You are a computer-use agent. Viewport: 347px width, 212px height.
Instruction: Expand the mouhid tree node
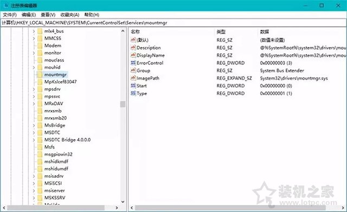point(34,67)
